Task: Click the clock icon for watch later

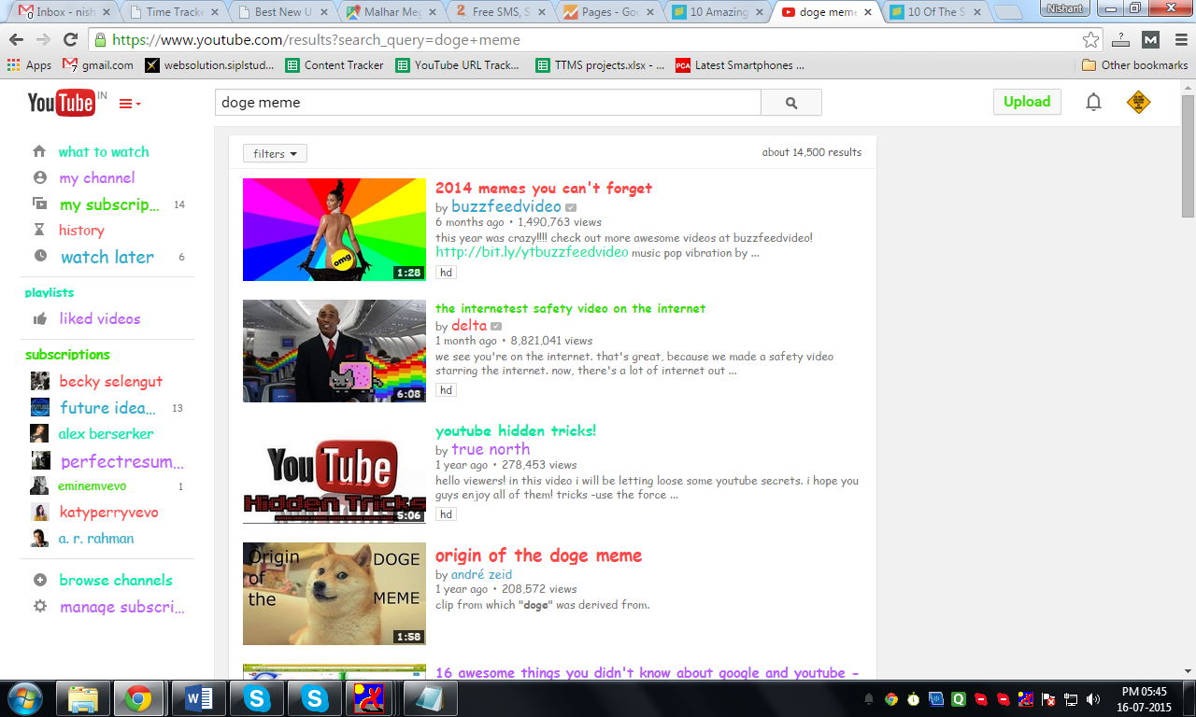Action: point(40,256)
